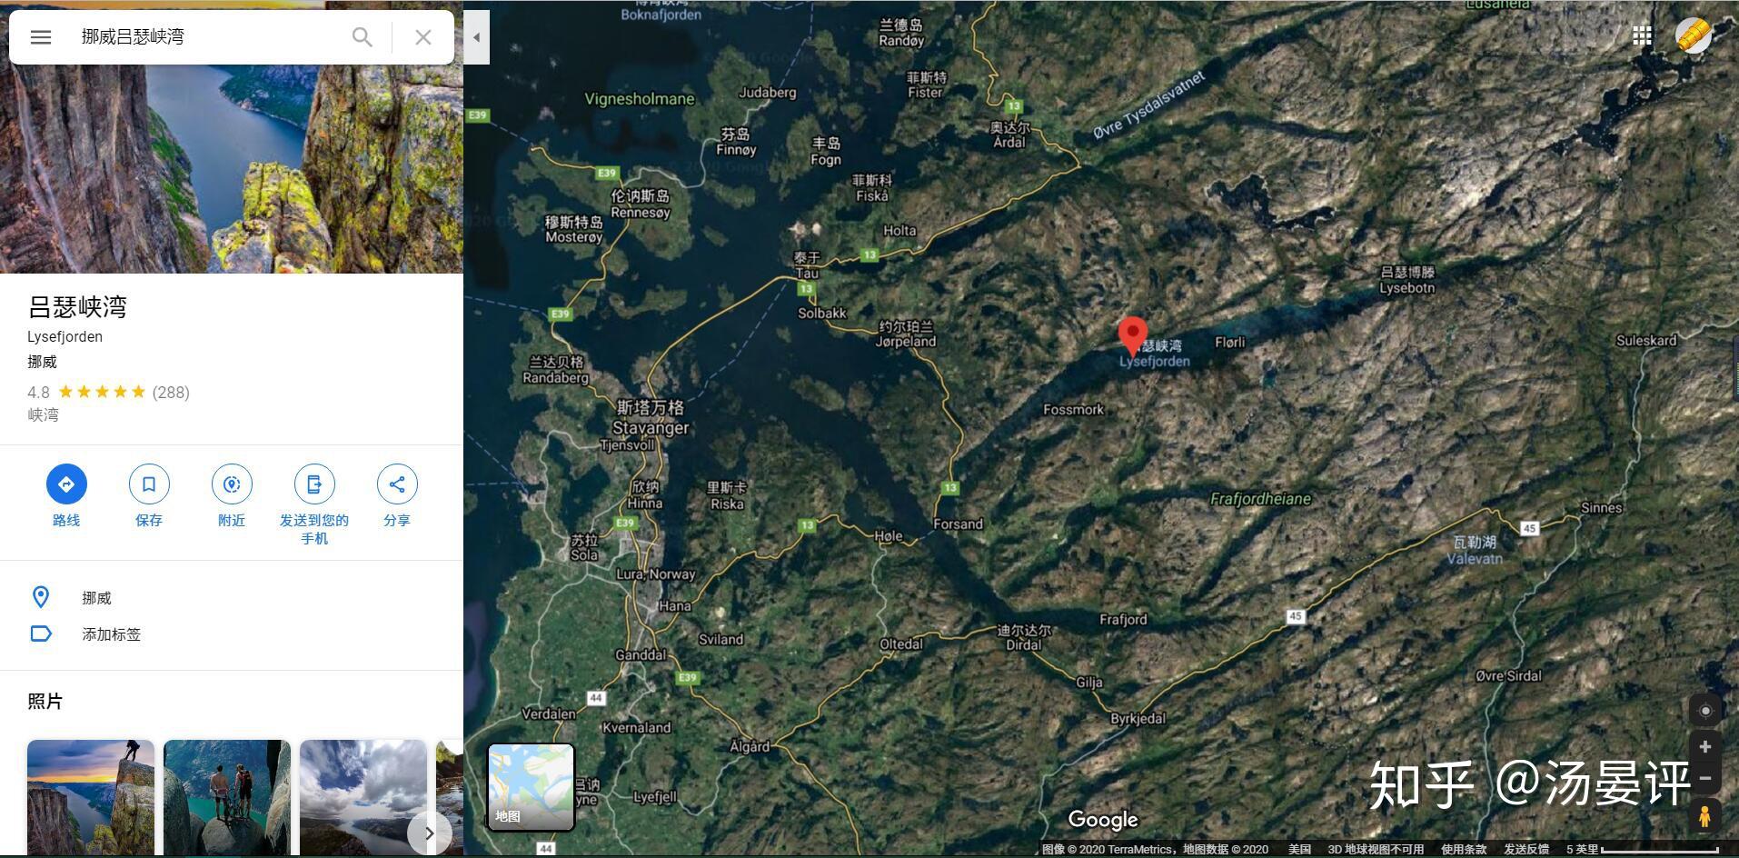The height and width of the screenshot is (858, 1739).
Task: Zoom in with the plus button
Action: click(1705, 746)
